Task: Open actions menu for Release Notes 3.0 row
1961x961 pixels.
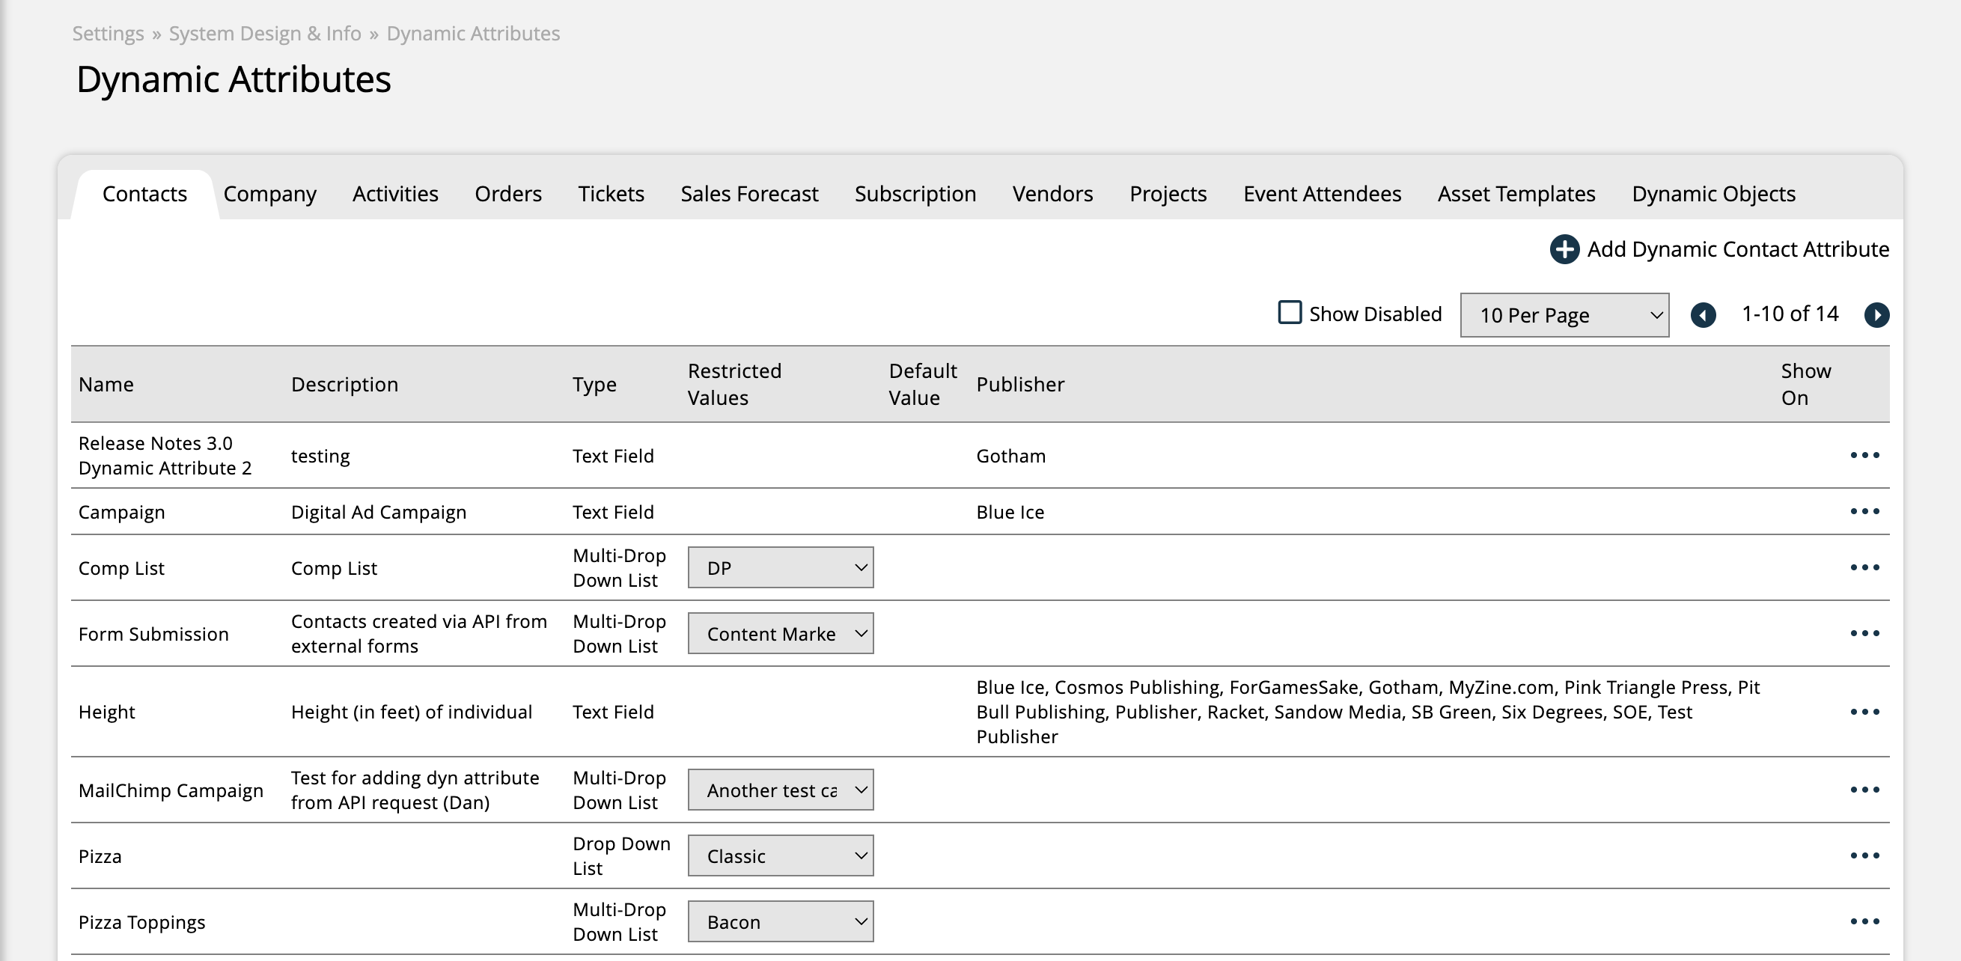Action: tap(1864, 455)
